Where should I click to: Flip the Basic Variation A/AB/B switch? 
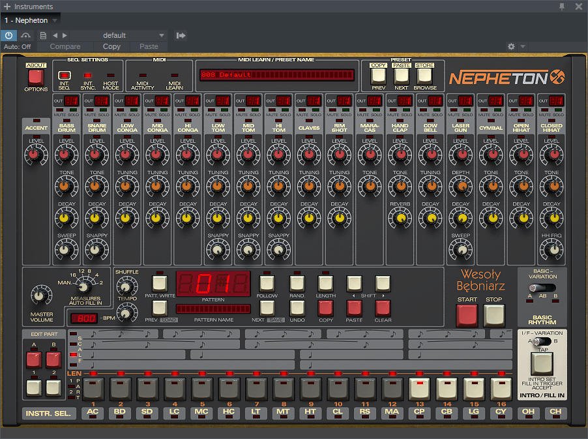click(542, 288)
